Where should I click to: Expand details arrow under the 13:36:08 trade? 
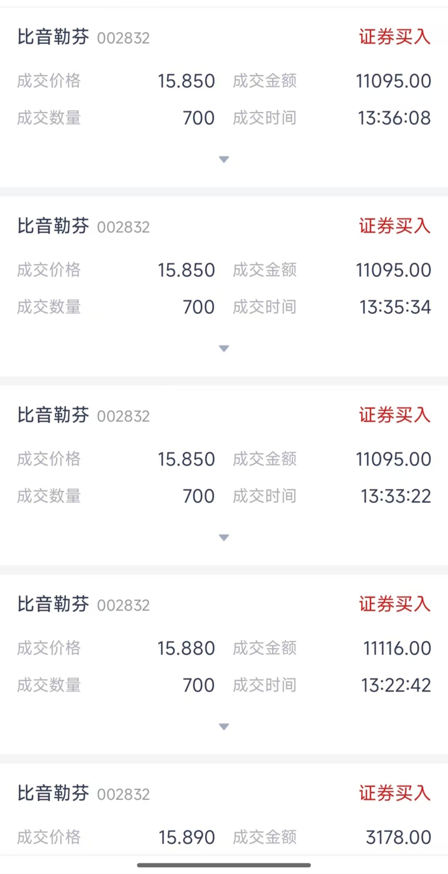point(224,159)
